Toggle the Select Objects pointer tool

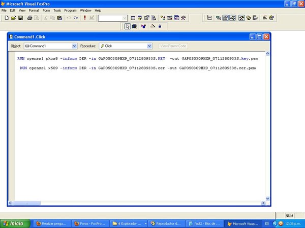tap(128, 26)
